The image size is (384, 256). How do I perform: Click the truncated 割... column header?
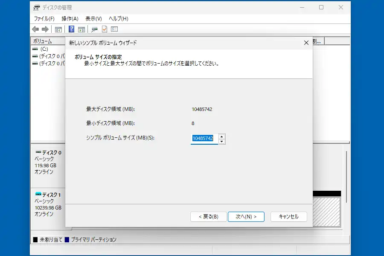(318, 41)
